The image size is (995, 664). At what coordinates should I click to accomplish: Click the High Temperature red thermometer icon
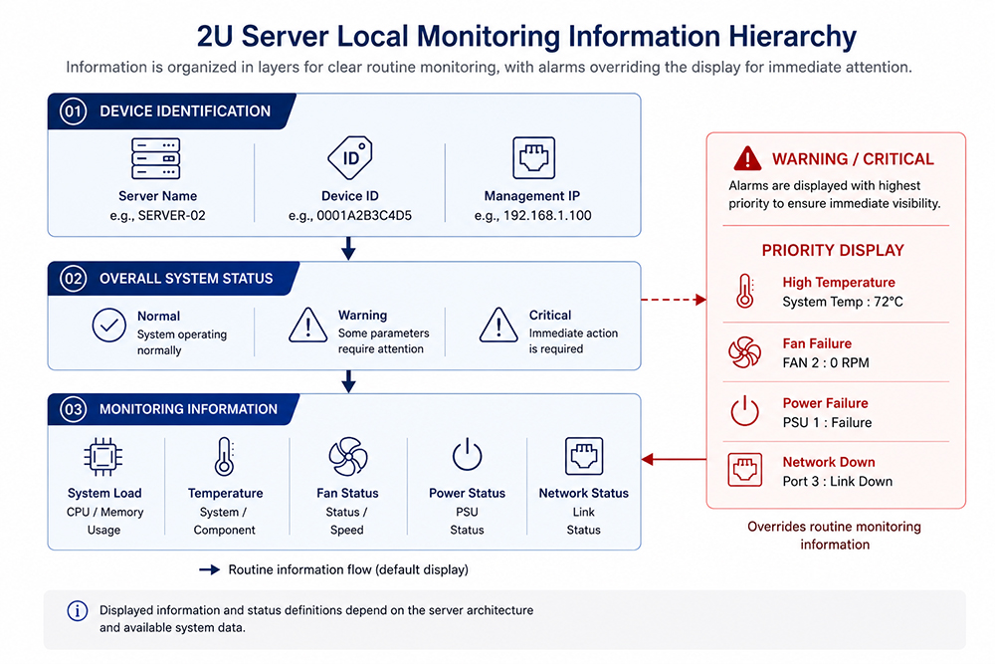point(745,292)
